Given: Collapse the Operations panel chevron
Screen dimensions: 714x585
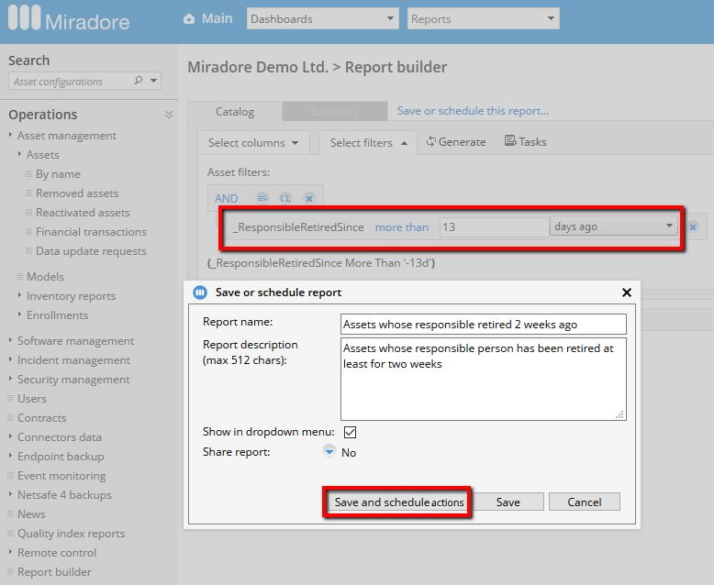Looking at the screenshot, I should point(169,115).
